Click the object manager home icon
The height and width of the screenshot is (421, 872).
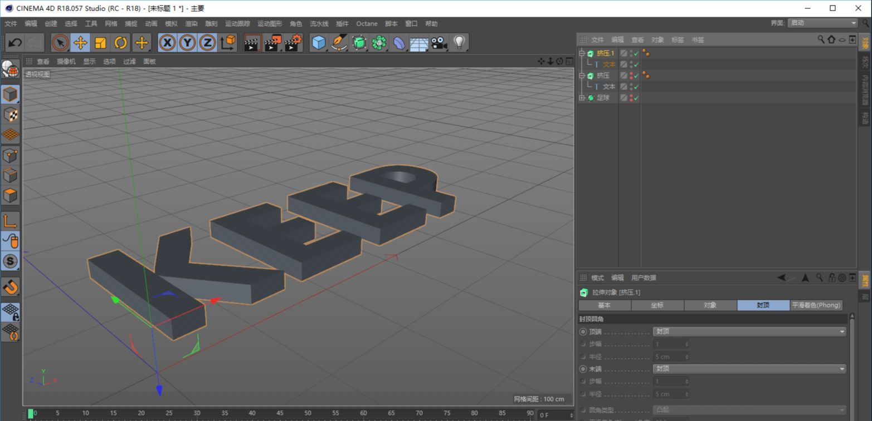(x=831, y=39)
